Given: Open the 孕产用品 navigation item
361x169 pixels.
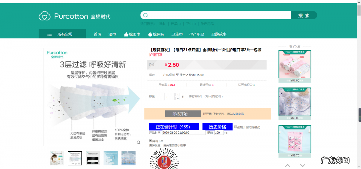Looking at the screenshot, I should point(197,34).
